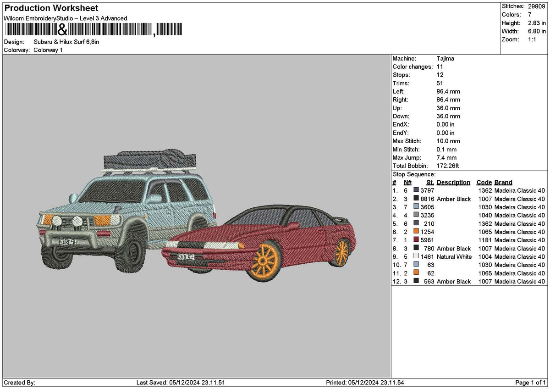
Task: Select the EndX label
Action: click(x=401, y=125)
